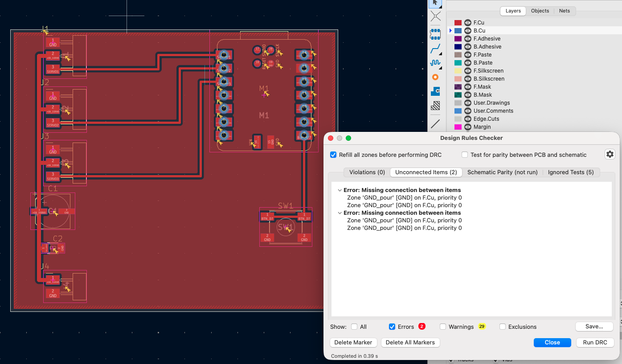Click the Delete Marker button
This screenshot has height=364, width=622.
tap(353, 342)
